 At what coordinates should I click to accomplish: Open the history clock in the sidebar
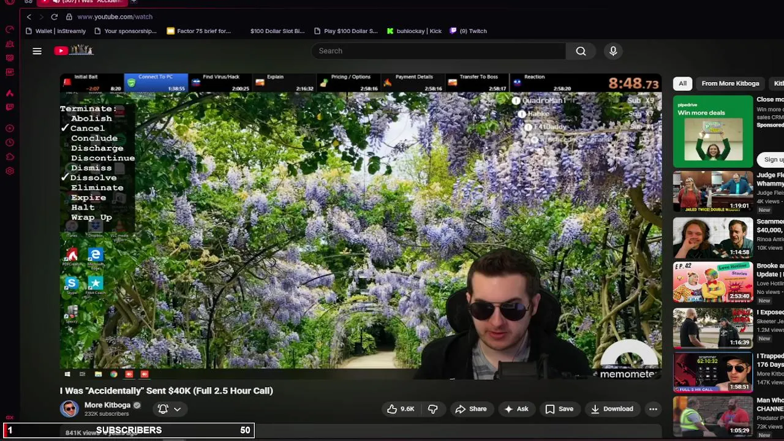pyautogui.click(x=10, y=143)
